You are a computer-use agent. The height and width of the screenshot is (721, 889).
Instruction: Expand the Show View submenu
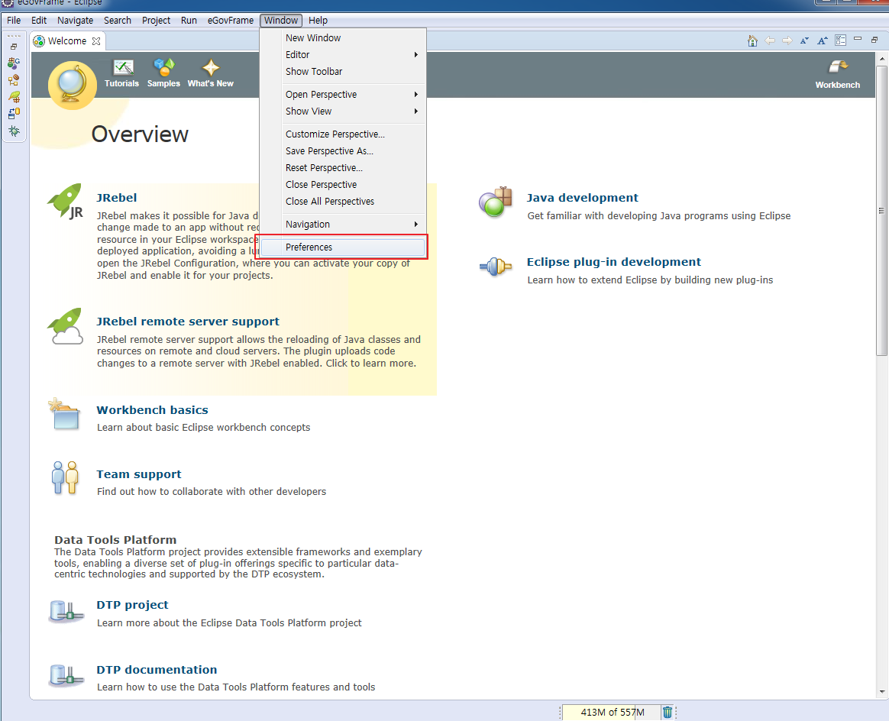pos(343,111)
